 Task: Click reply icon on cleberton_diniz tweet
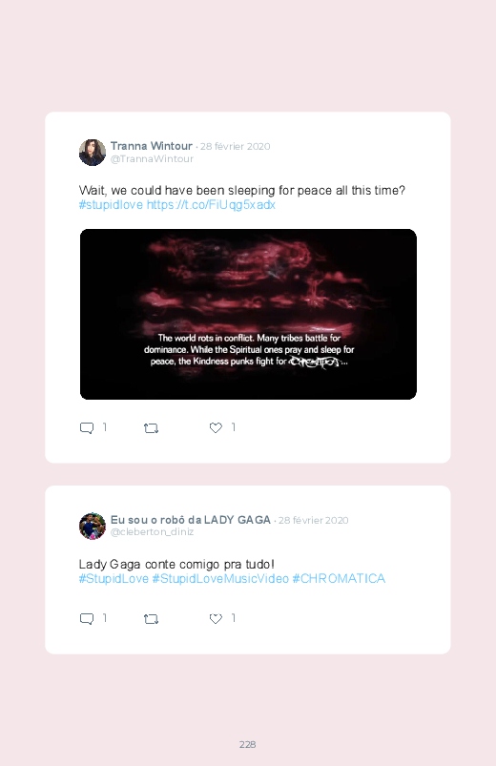(x=87, y=619)
